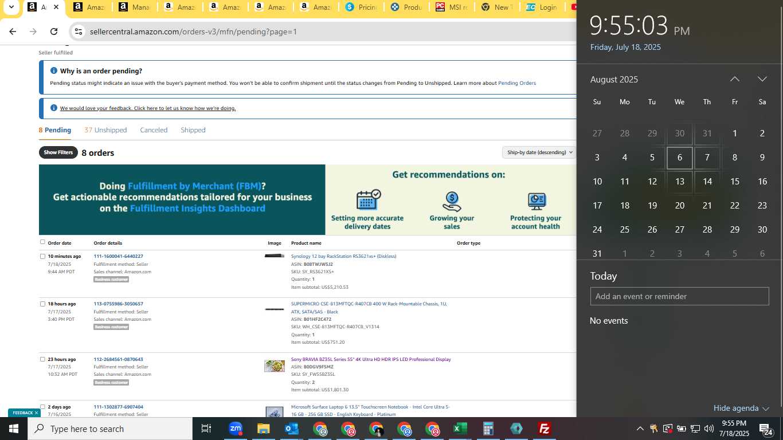
Task: Open FileZilla from the taskbar
Action: (x=545, y=429)
